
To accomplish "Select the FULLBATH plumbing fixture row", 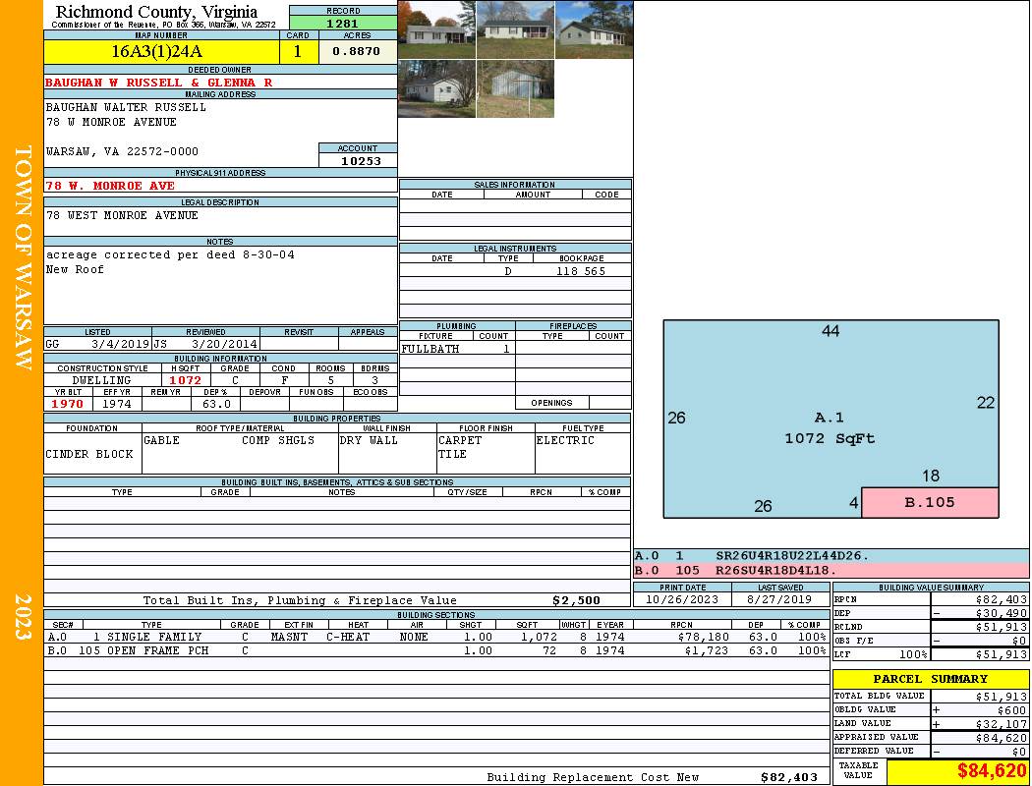I will coord(457,349).
